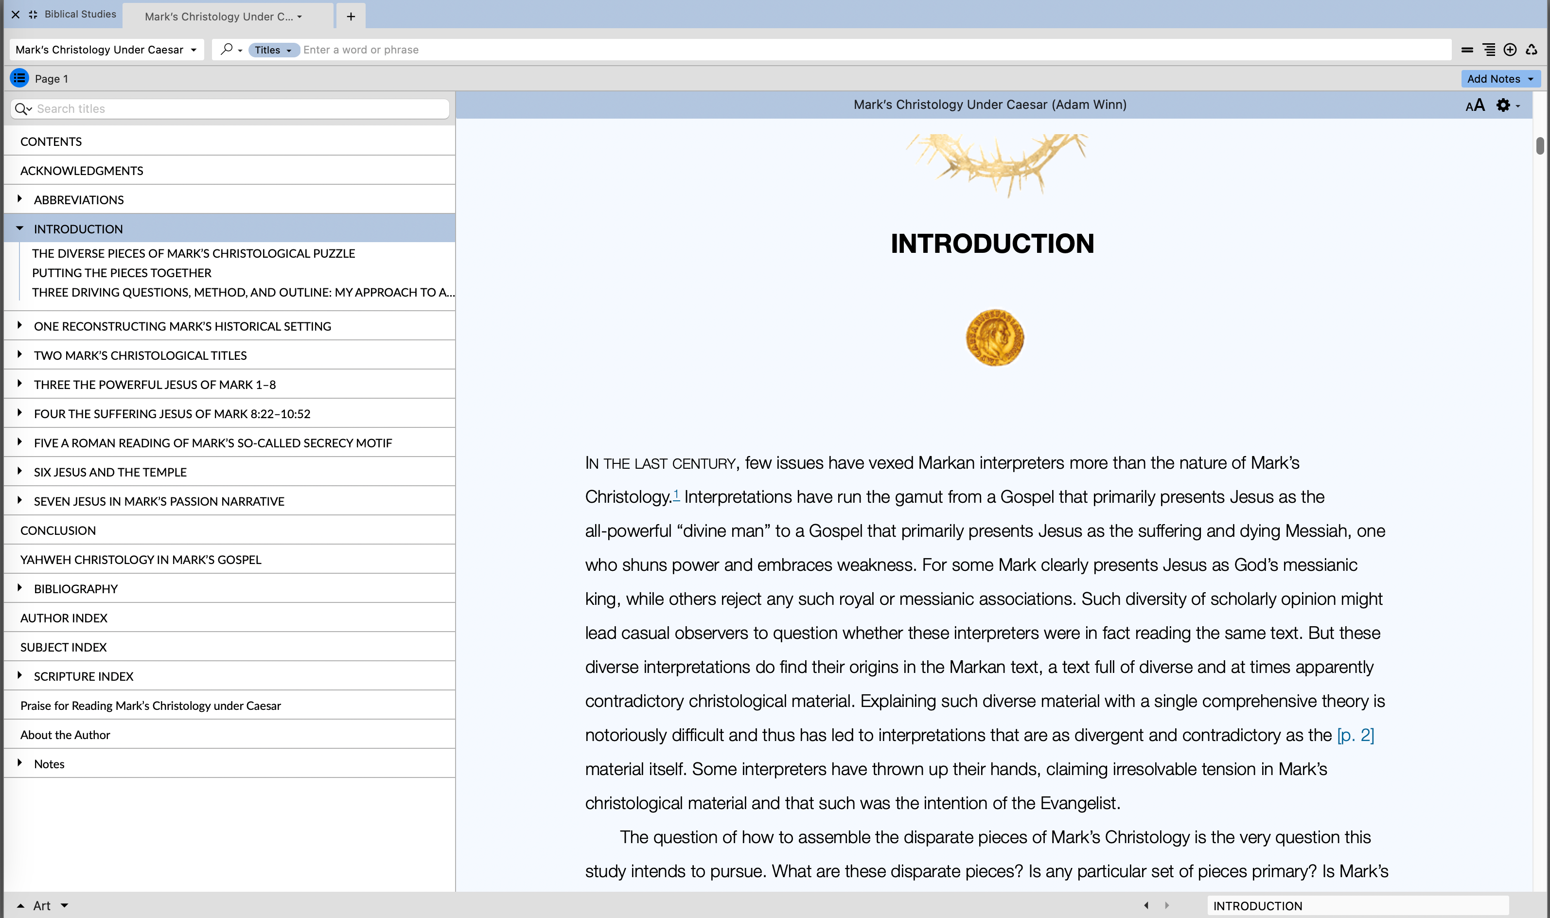
Task: Expand the Notes section
Action: coord(20,763)
